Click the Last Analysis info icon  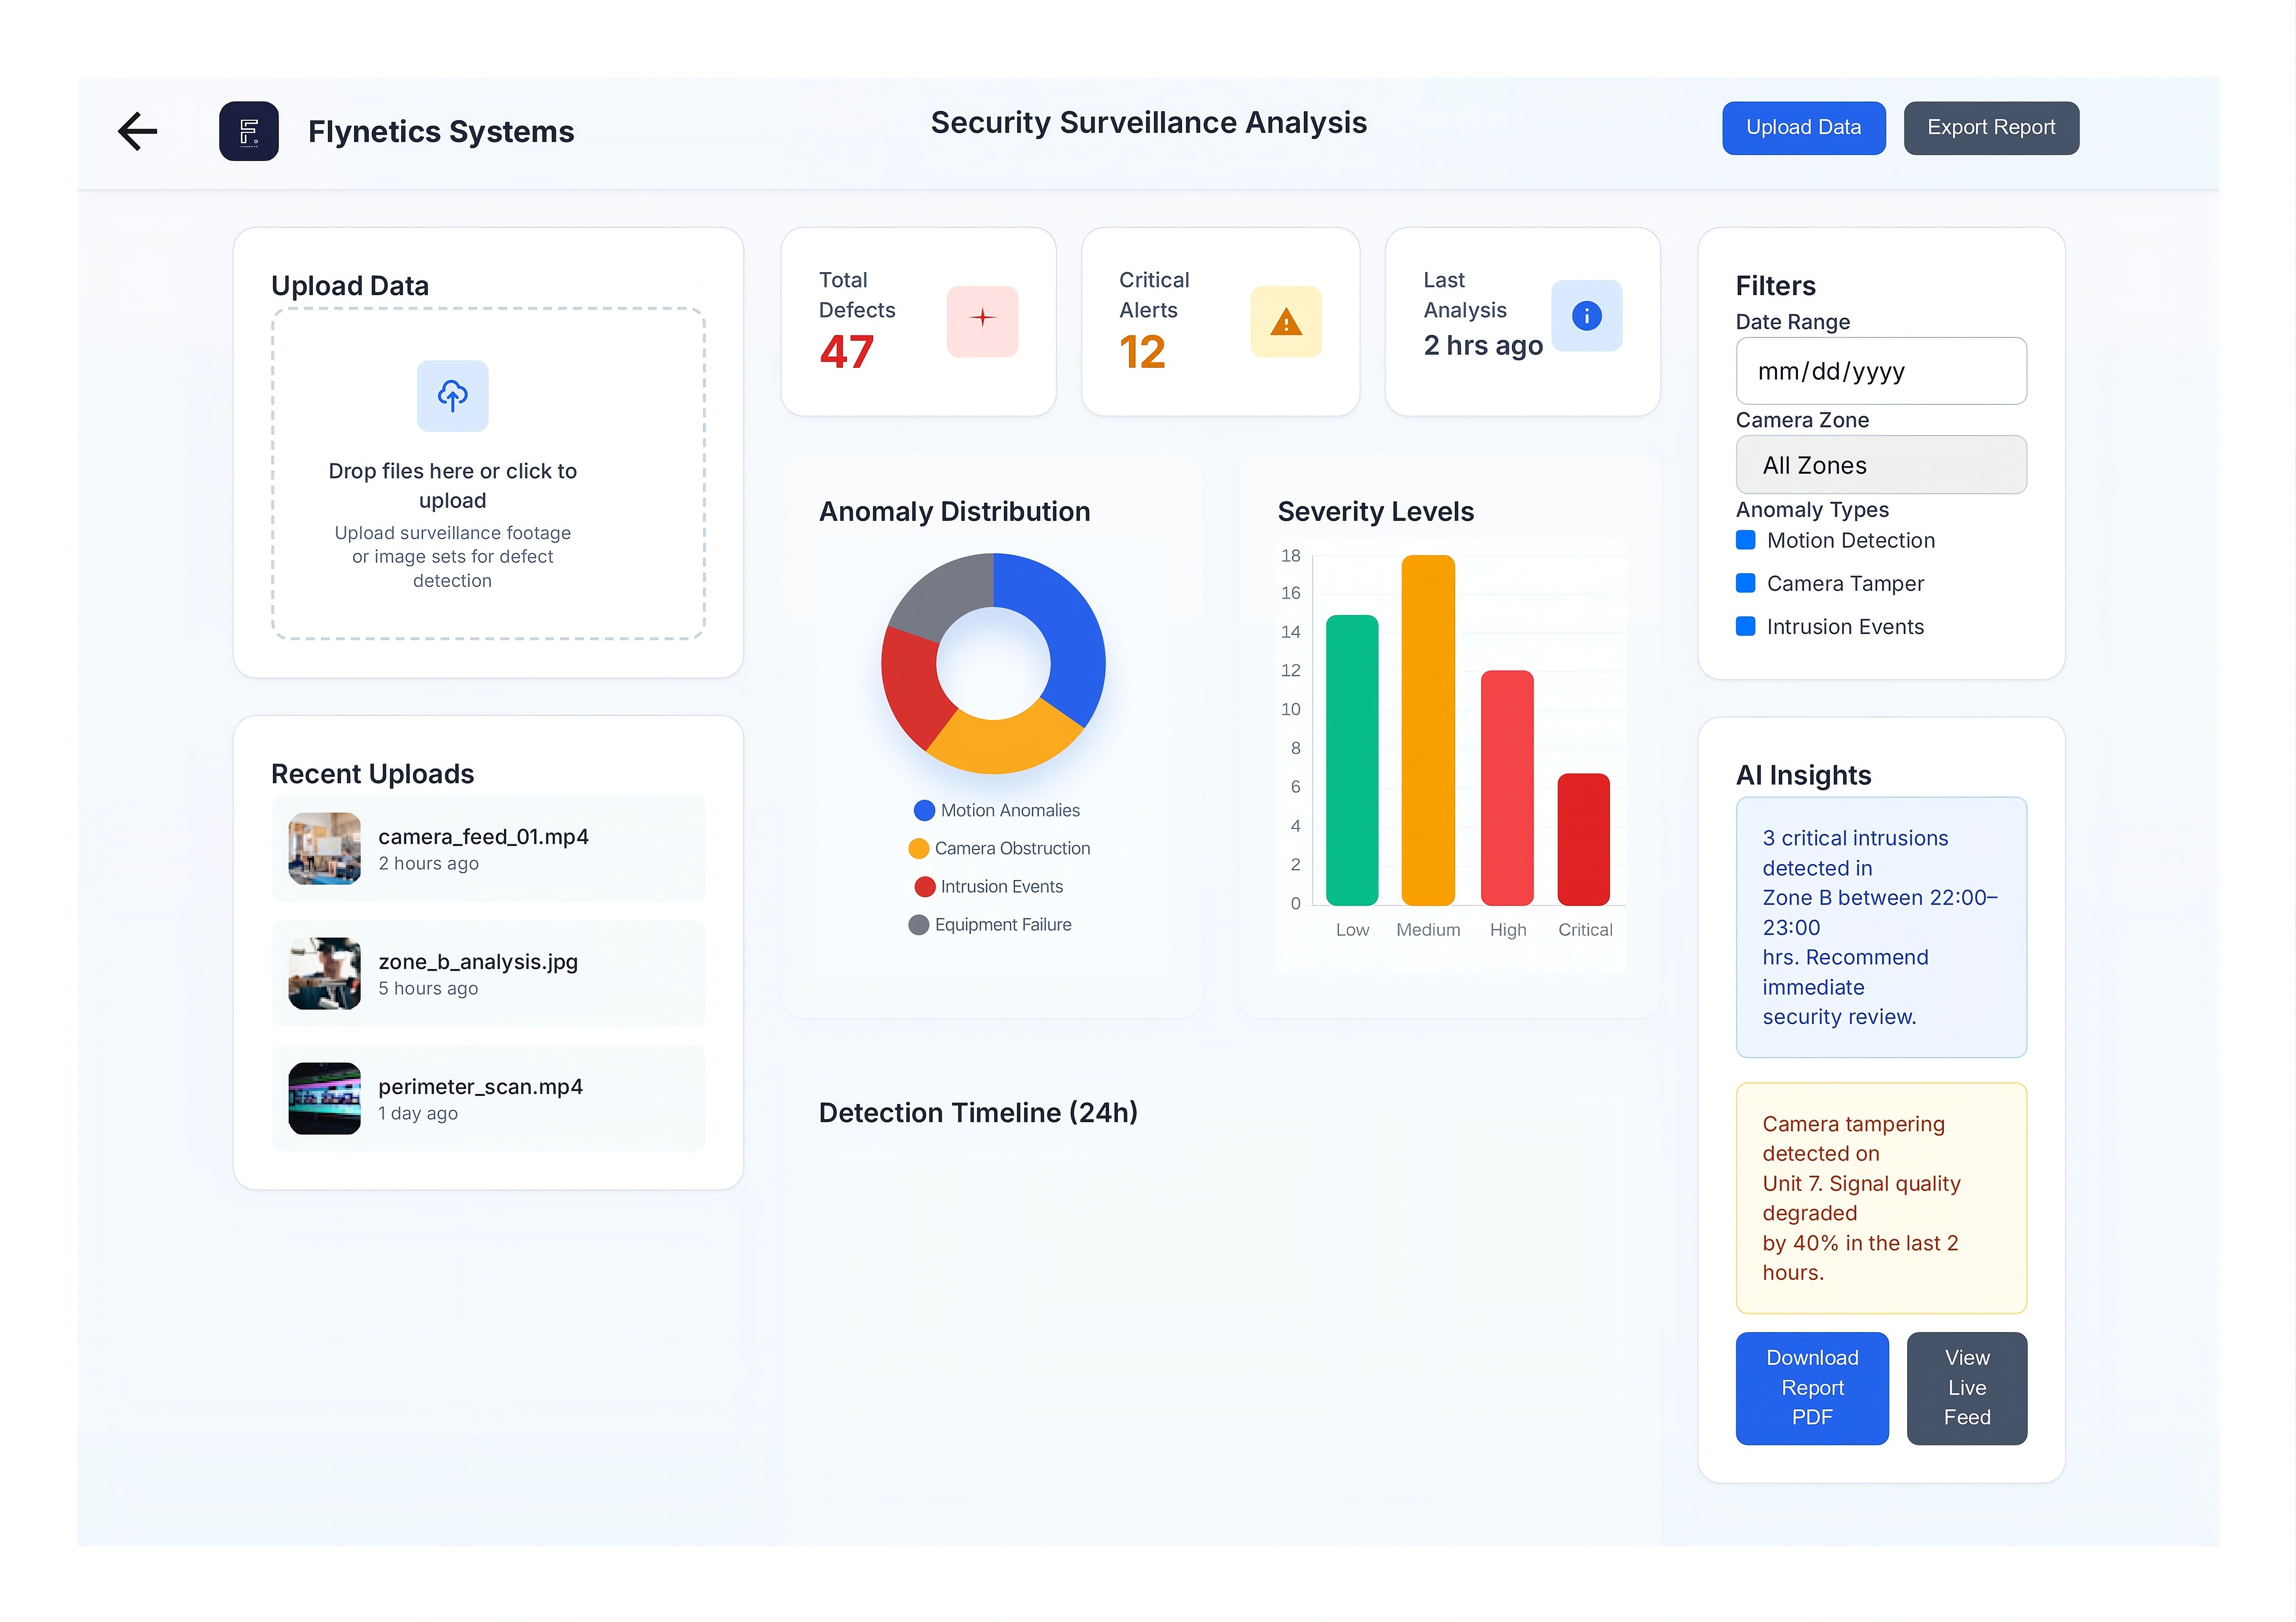coord(1587,316)
